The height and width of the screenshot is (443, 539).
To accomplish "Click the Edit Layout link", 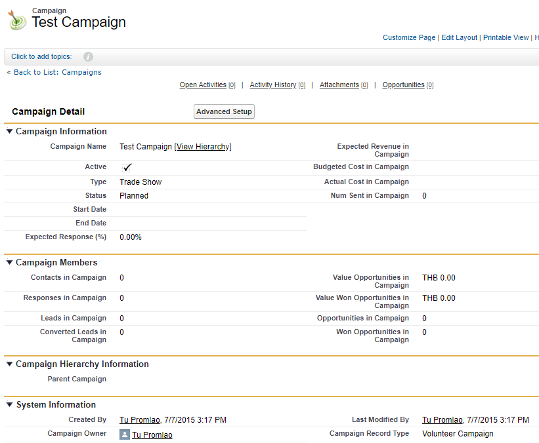I will 459,38.
